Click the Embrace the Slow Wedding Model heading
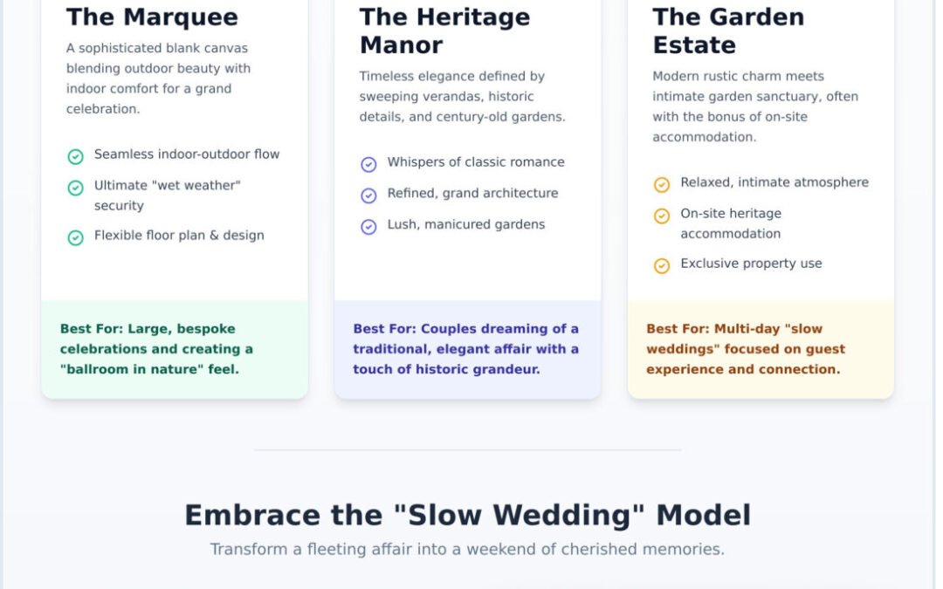943x589 pixels. (467, 515)
